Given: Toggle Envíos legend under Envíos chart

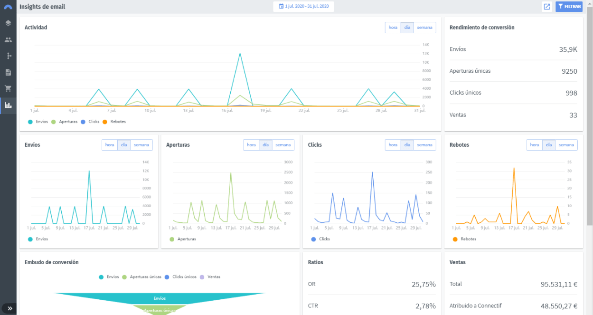Looking at the screenshot, I should (x=38, y=239).
